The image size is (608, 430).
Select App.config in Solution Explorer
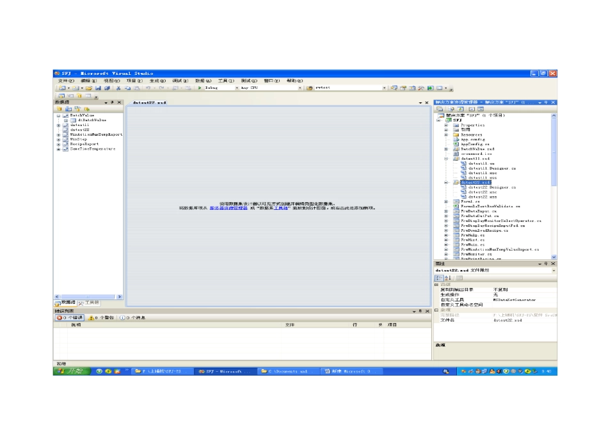pyautogui.click(x=473, y=139)
